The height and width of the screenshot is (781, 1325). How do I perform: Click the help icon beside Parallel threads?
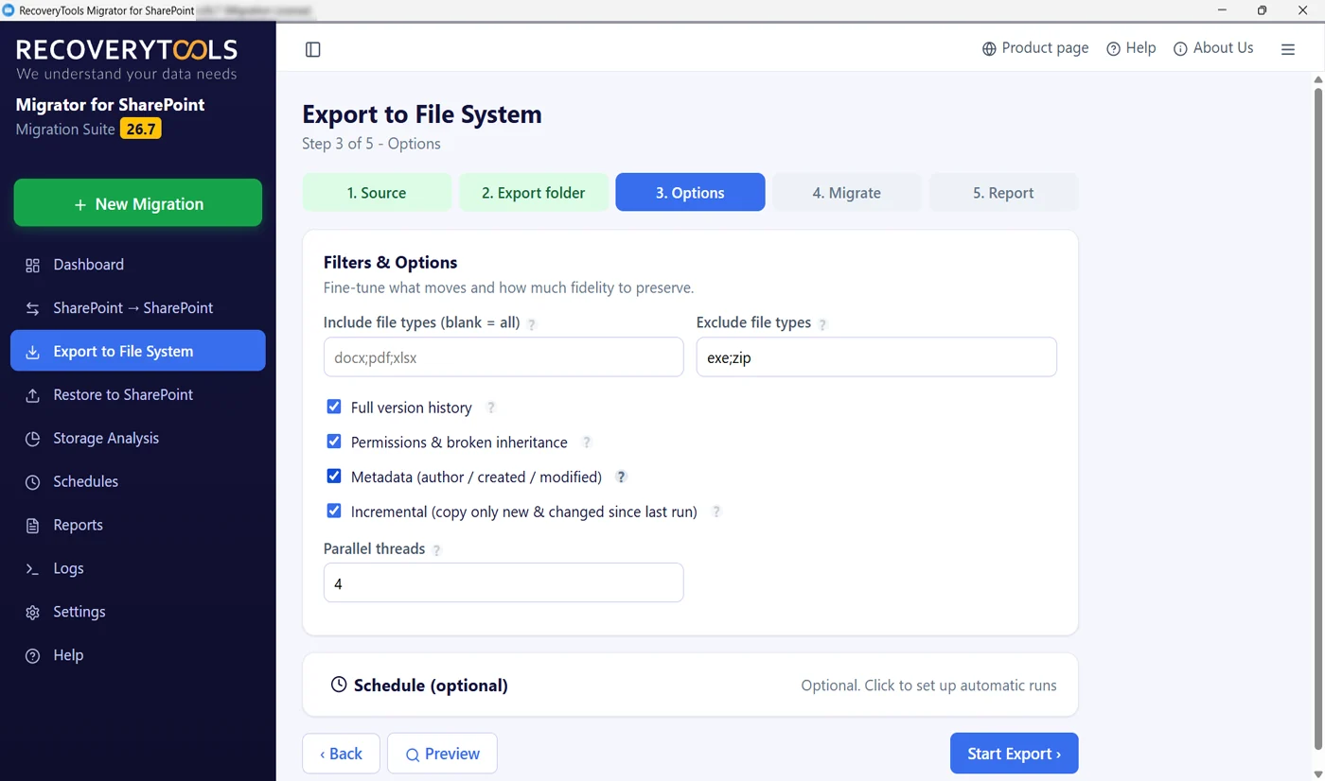(436, 550)
